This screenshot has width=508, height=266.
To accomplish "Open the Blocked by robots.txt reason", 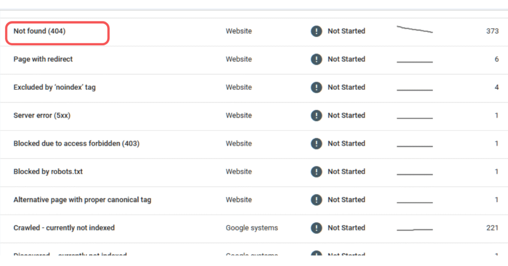I will coord(48,172).
